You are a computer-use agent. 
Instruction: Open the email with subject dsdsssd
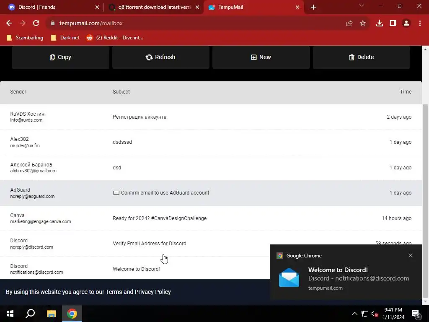click(122, 142)
